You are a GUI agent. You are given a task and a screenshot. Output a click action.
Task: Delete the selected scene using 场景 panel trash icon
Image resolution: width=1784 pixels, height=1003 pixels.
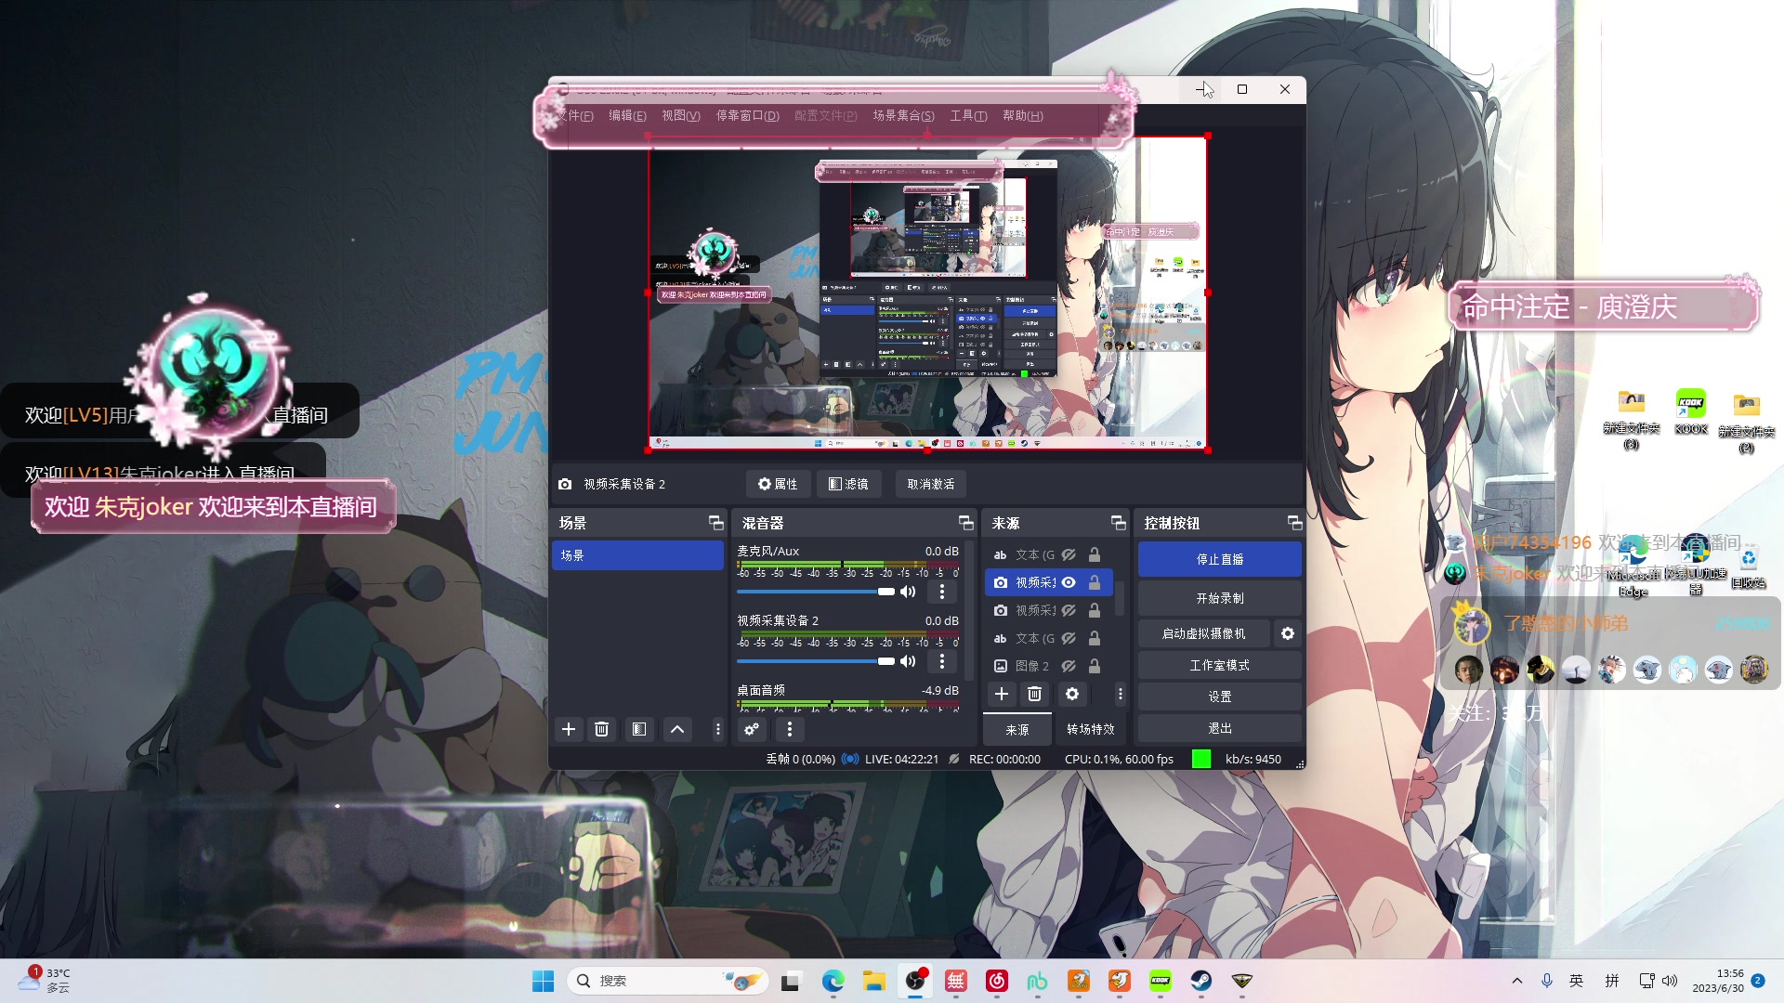(x=602, y=729)
